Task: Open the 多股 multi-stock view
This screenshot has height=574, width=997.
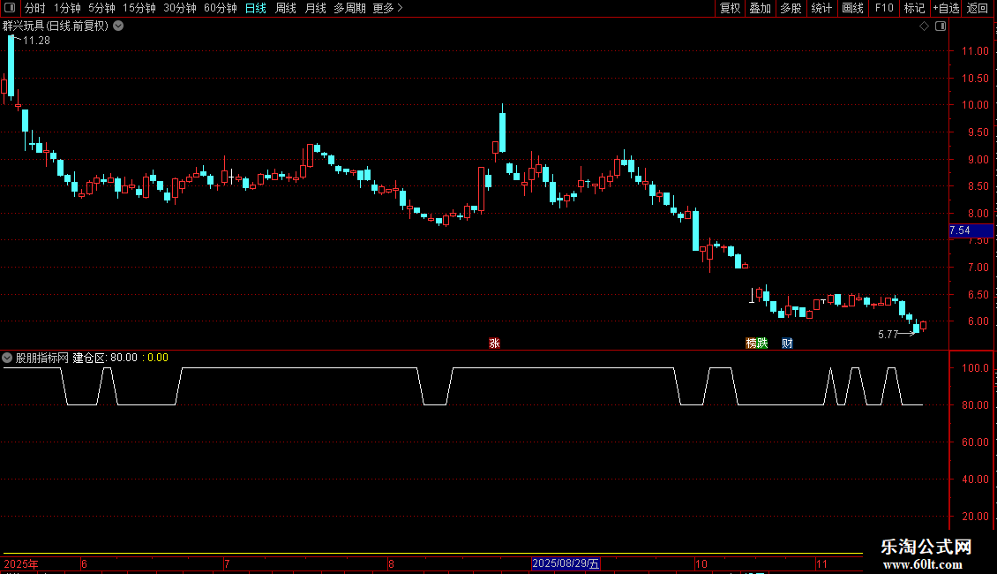Action: [791, 8]
